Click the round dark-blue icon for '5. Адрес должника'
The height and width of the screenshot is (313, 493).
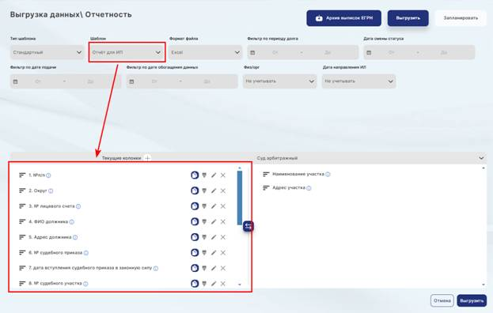pos(195,237)
